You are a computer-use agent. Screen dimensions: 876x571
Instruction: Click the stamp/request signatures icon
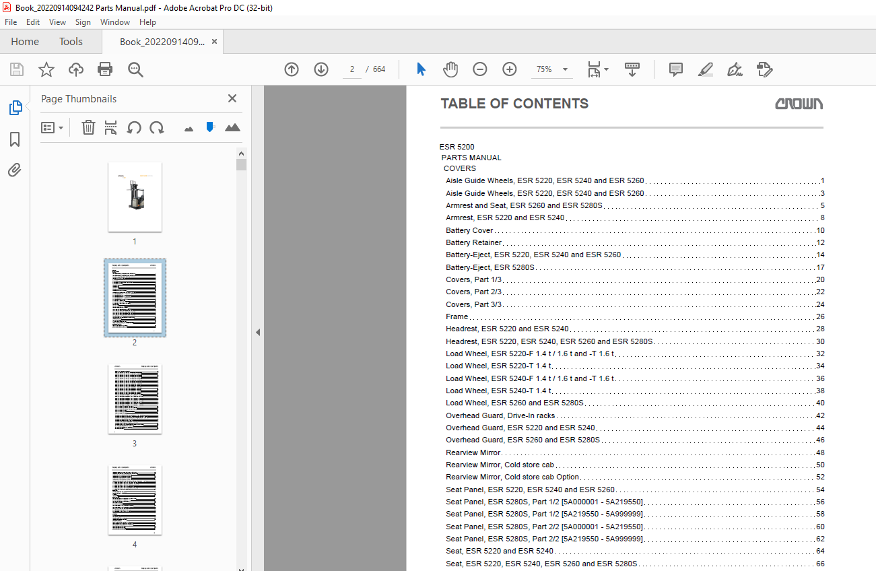[x=764, y=69]
